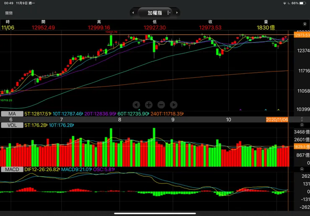Viewport: 310px width, 216px height.
Task: Switch to previous symbol with the left arrow beside 加權指
Action: [133, 13]
